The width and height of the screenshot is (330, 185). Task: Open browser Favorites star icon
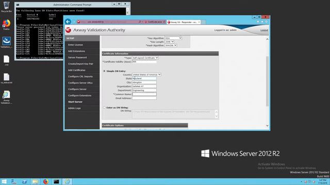click(x=262, y=22)
